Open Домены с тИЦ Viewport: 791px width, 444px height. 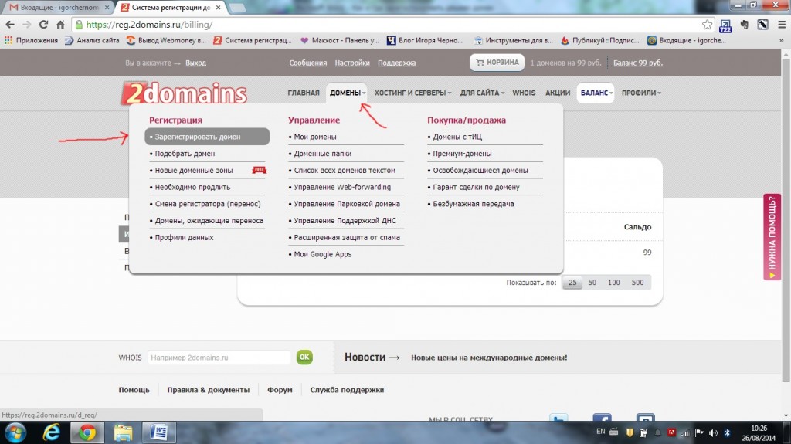pos(457,137)
